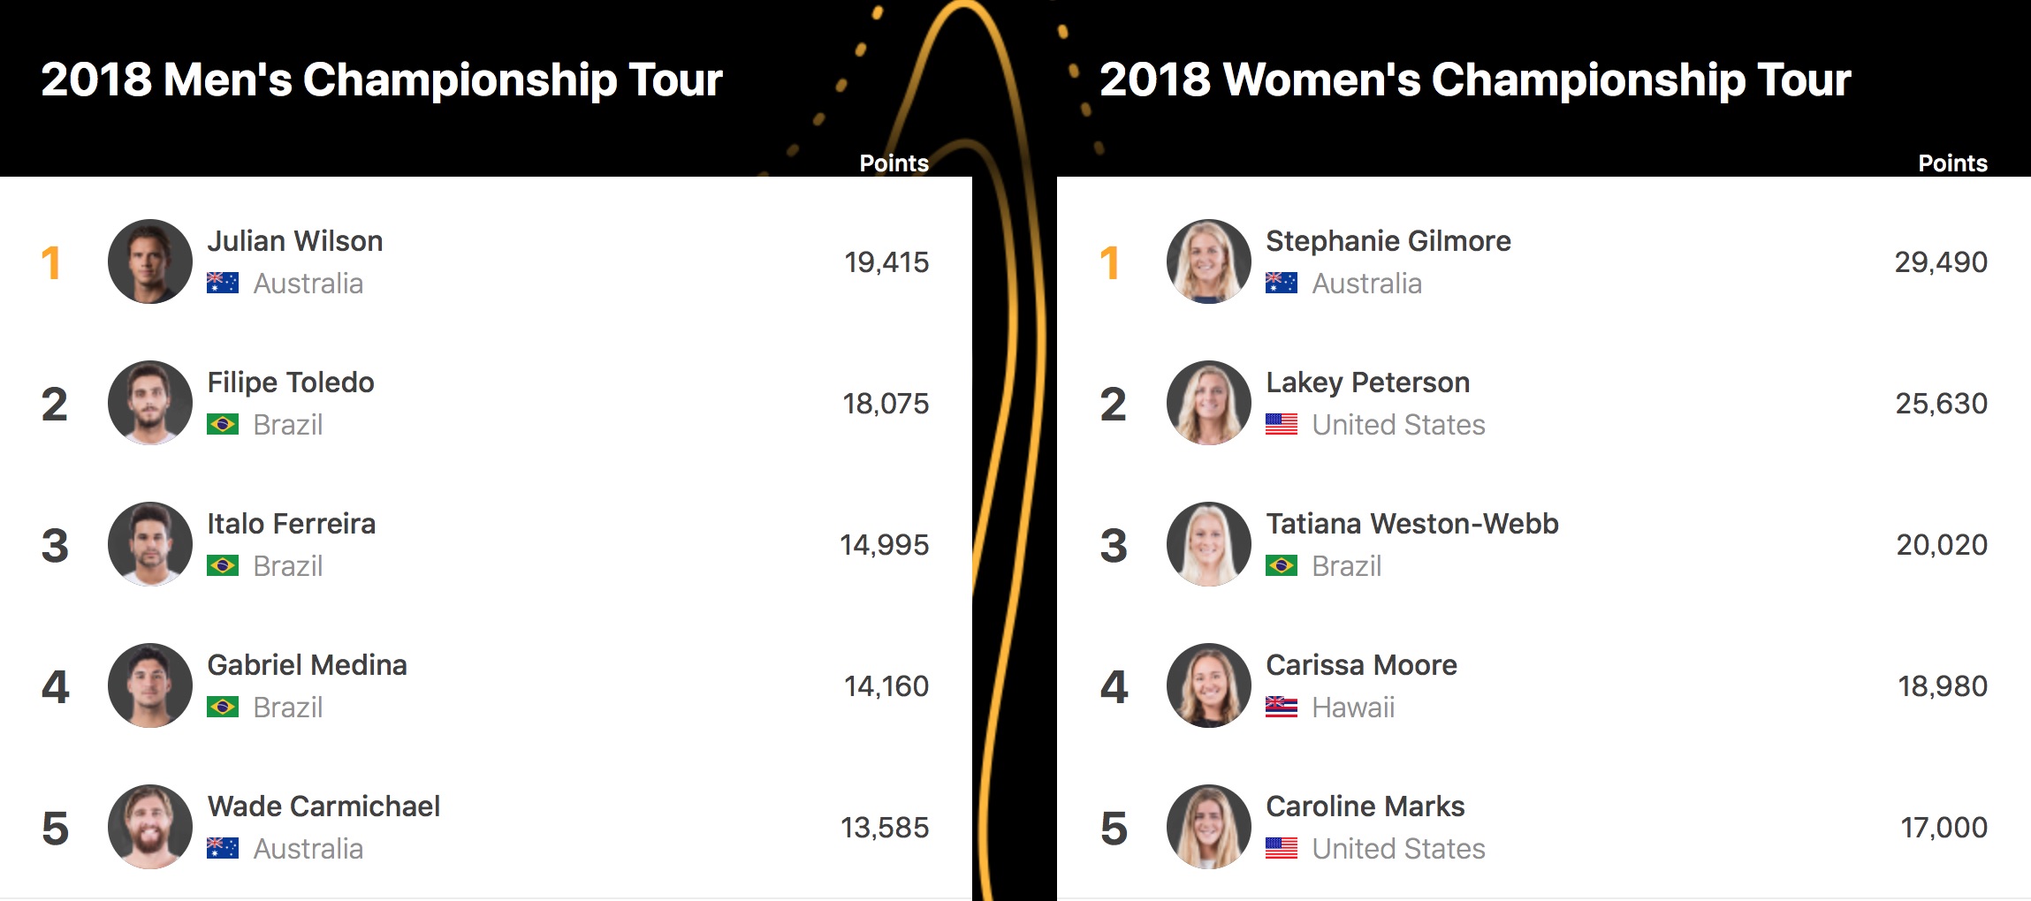Click Italo Ferreira's headshot
Image resolution: width=2031 pixels, height=901 pixels.
pyautogui.click(x=150, y=544)
